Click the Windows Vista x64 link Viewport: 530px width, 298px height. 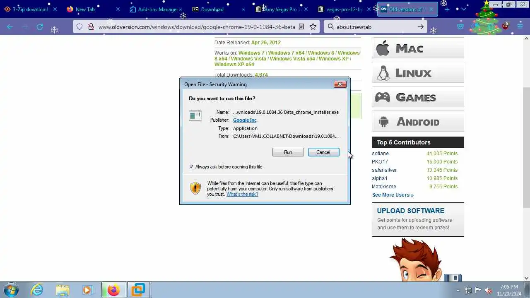coord(292,59)
